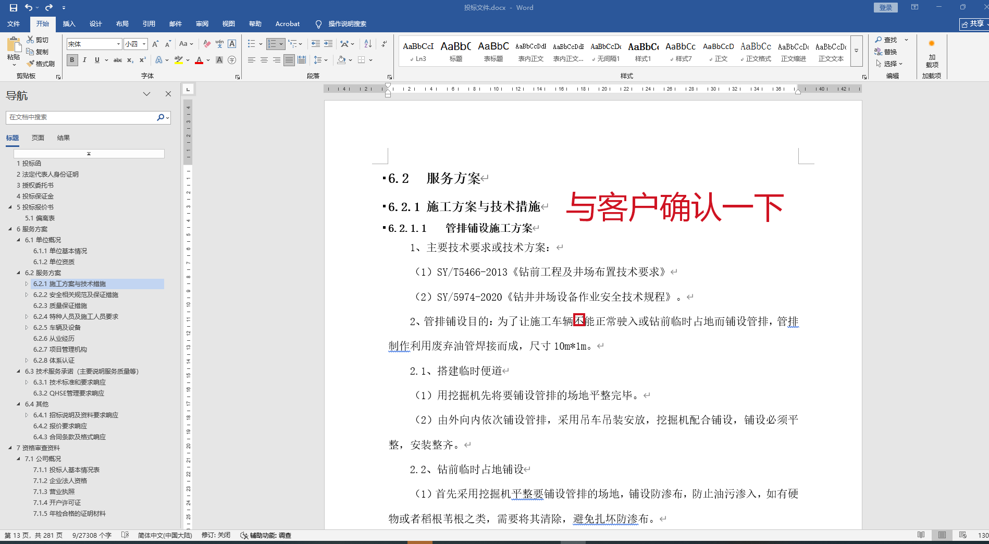Switch to the 页面 tab in the navigation pane
The image size is (989, 544).
[38, 138]
